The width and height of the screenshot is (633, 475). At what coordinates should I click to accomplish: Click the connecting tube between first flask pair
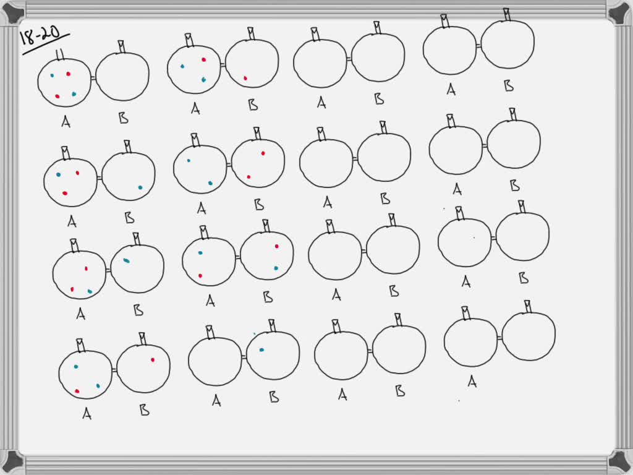93,77
